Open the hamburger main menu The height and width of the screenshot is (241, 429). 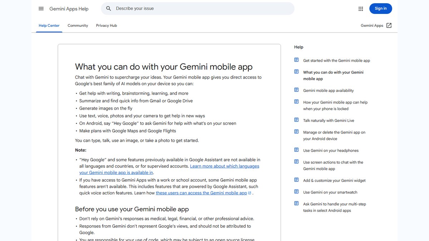coord(41,9)
